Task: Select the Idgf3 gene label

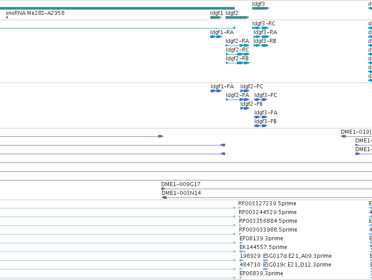Action: [258, 4]
